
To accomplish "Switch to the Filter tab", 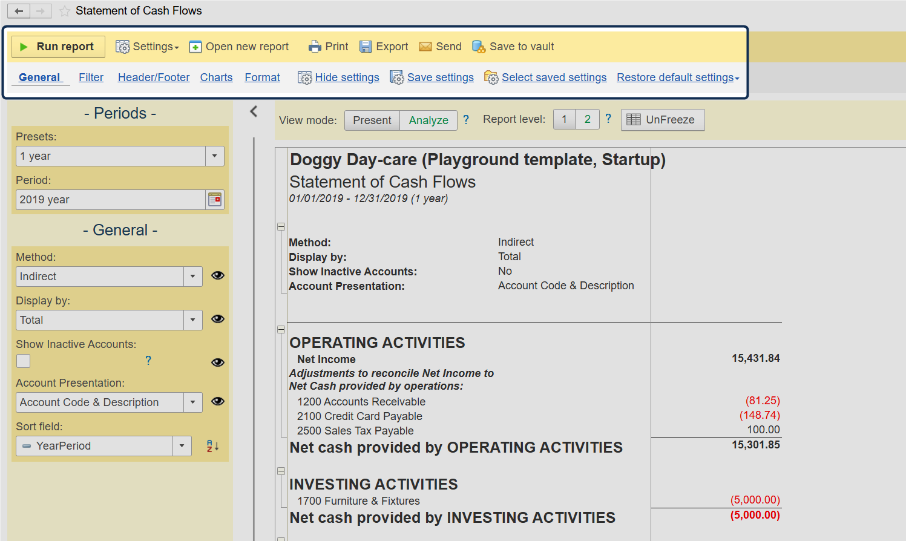I will (x=91, y=77).
